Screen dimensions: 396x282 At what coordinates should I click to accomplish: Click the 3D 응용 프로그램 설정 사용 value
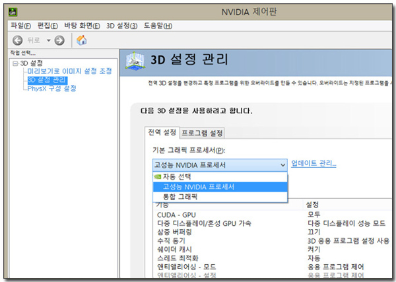point(348,240)
